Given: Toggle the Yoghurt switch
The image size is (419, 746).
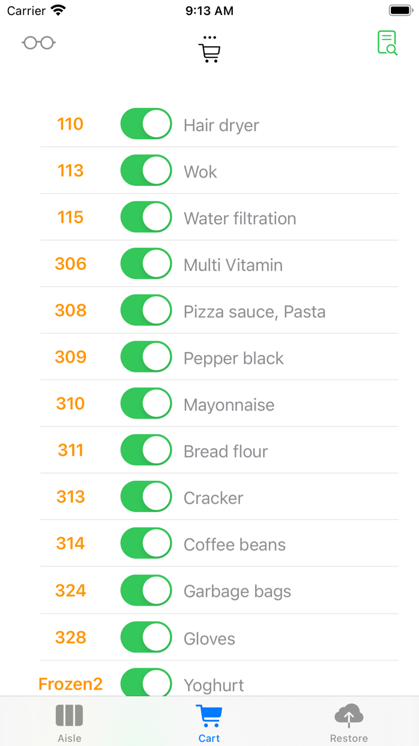Looking at the screenshot, I should pos(146,684).
